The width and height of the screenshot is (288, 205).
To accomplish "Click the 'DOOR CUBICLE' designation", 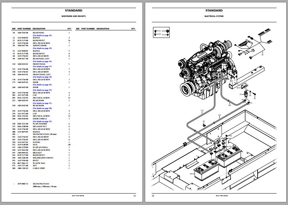I will pyautogui.click(x=40, y=119).
